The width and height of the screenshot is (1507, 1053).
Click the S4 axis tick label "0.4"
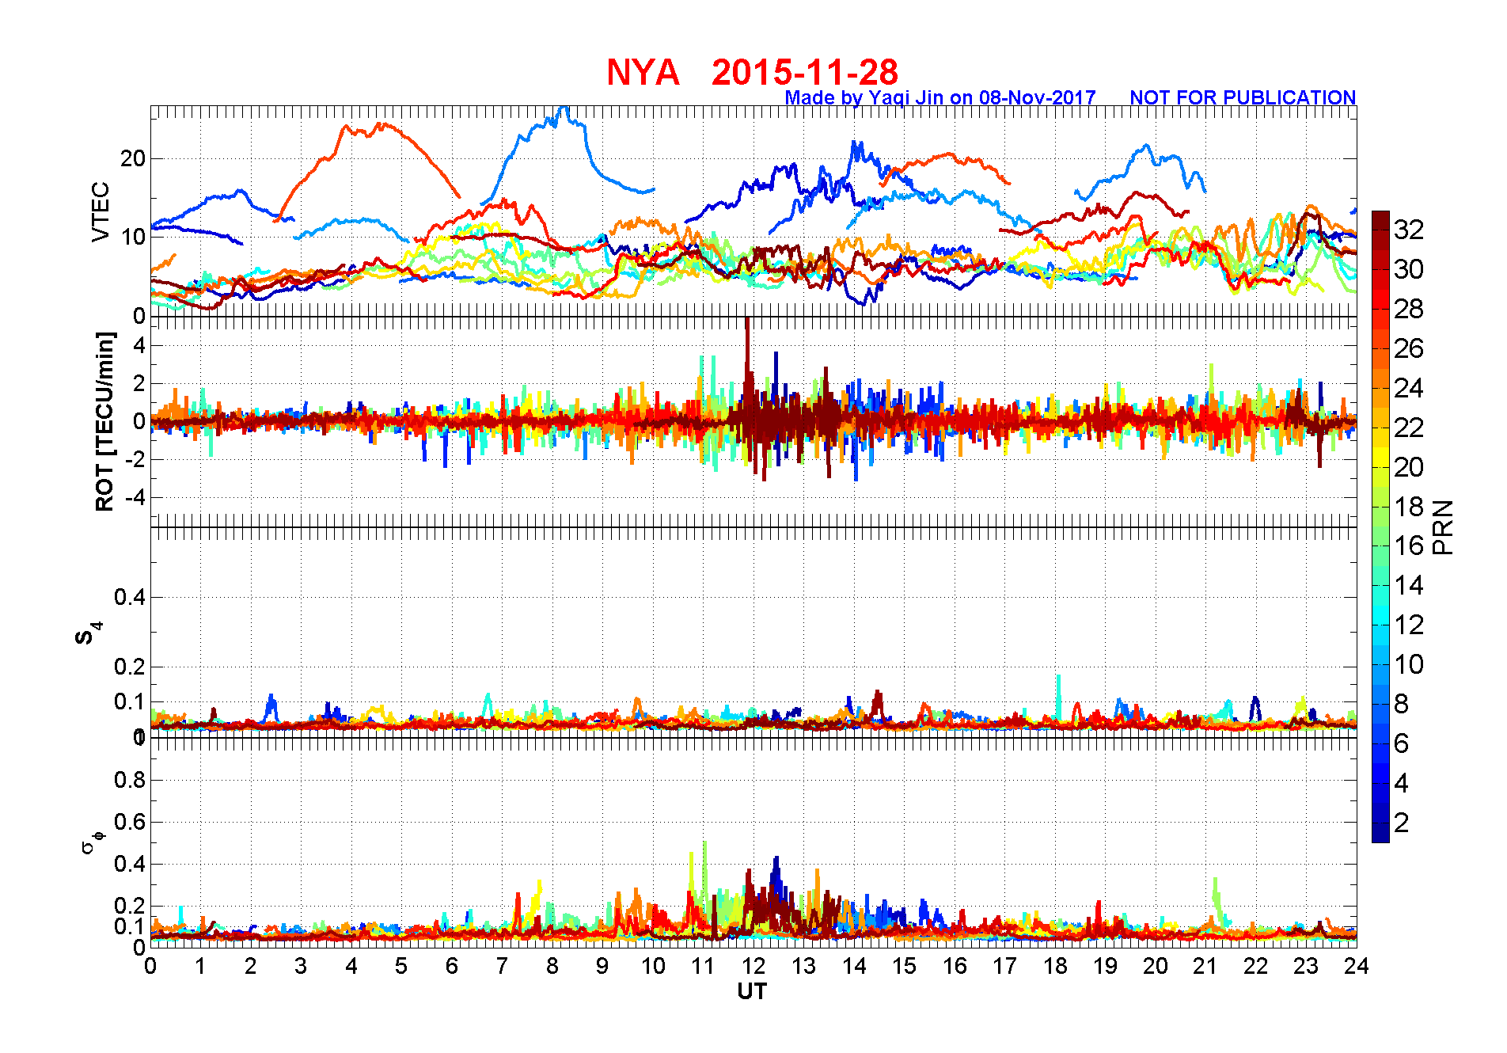(130, 597)
